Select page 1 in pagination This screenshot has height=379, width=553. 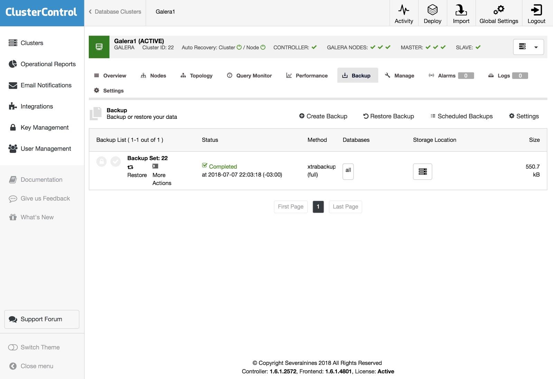coord(318,207)
